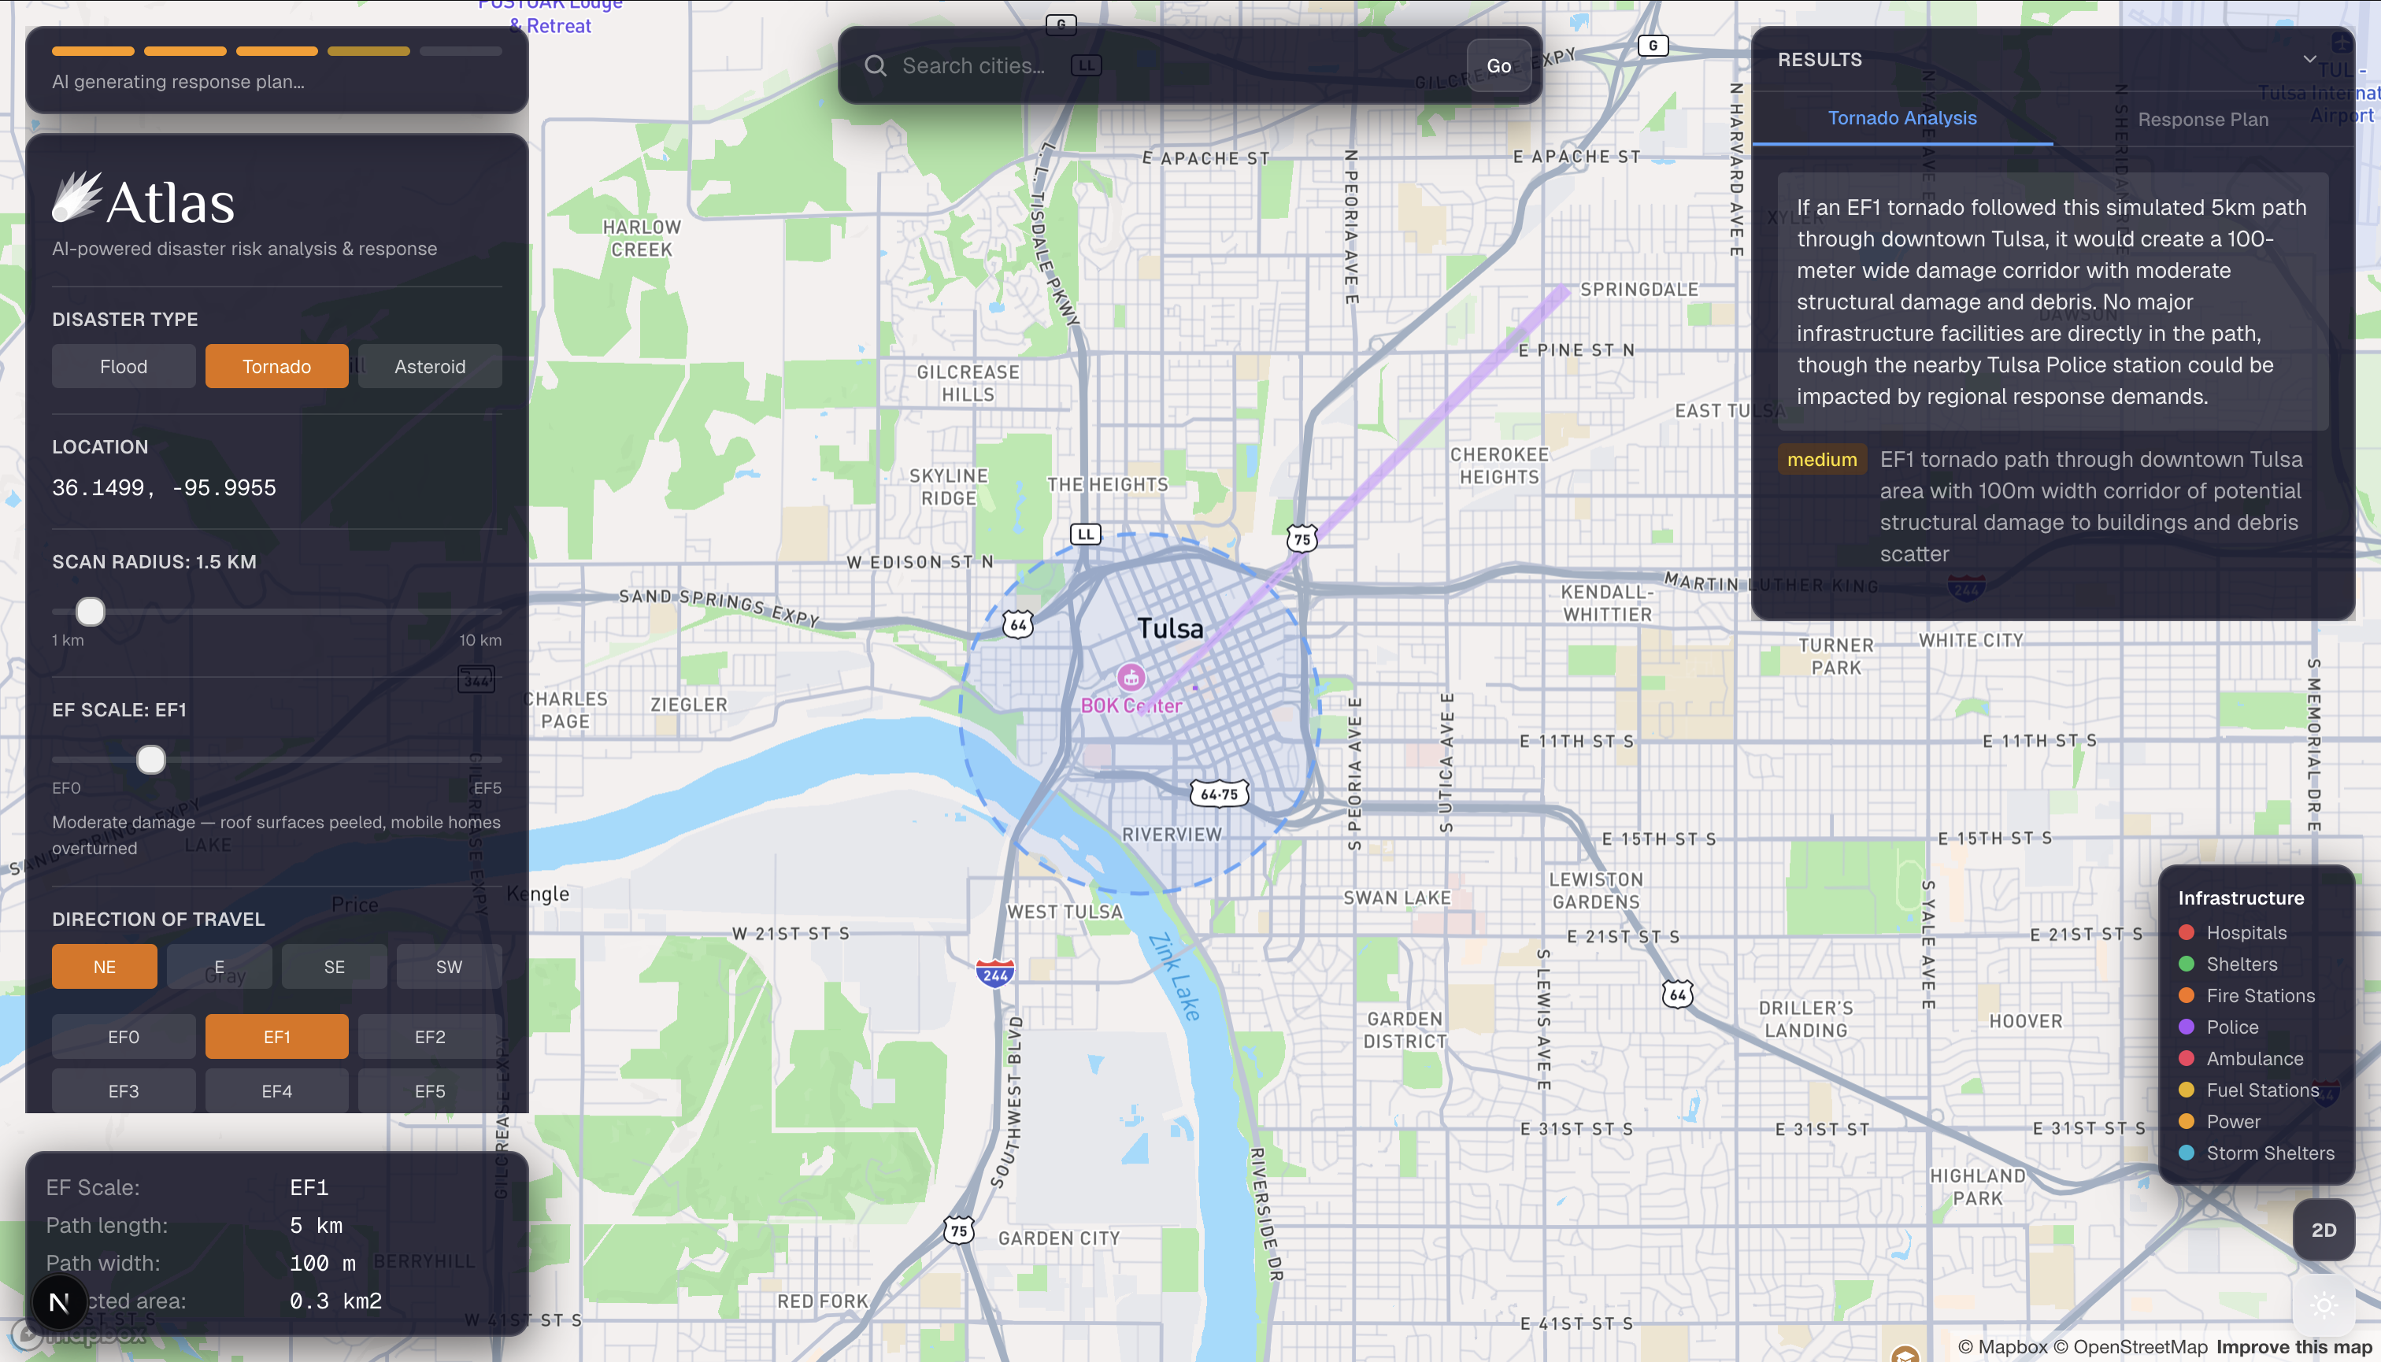Click the N compass avatar icon
The image size is (2381, 1362).
[x=59, y=1301]
